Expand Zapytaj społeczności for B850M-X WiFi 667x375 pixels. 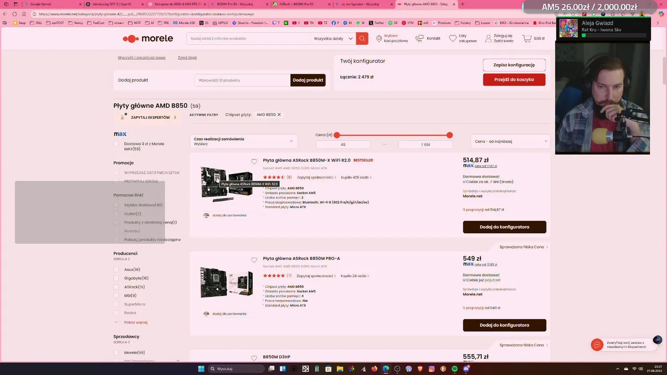[x=316, y=177]
